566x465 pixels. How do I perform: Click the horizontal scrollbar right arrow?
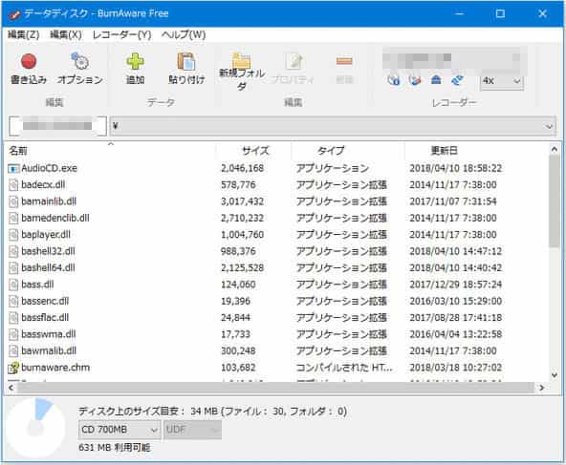(541, 388)
